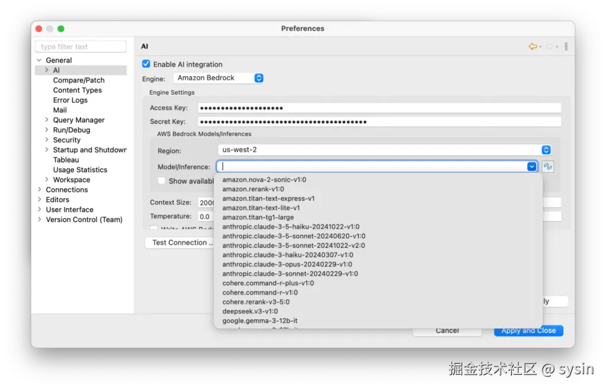
Task: Expand the Query Manager node
Action: point(47,120)
